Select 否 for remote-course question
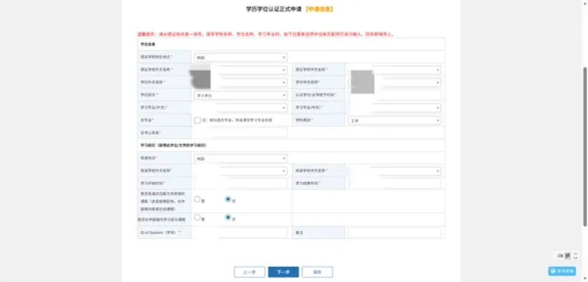Viewport: 588px width, 282px height. [x=228, y=199]
